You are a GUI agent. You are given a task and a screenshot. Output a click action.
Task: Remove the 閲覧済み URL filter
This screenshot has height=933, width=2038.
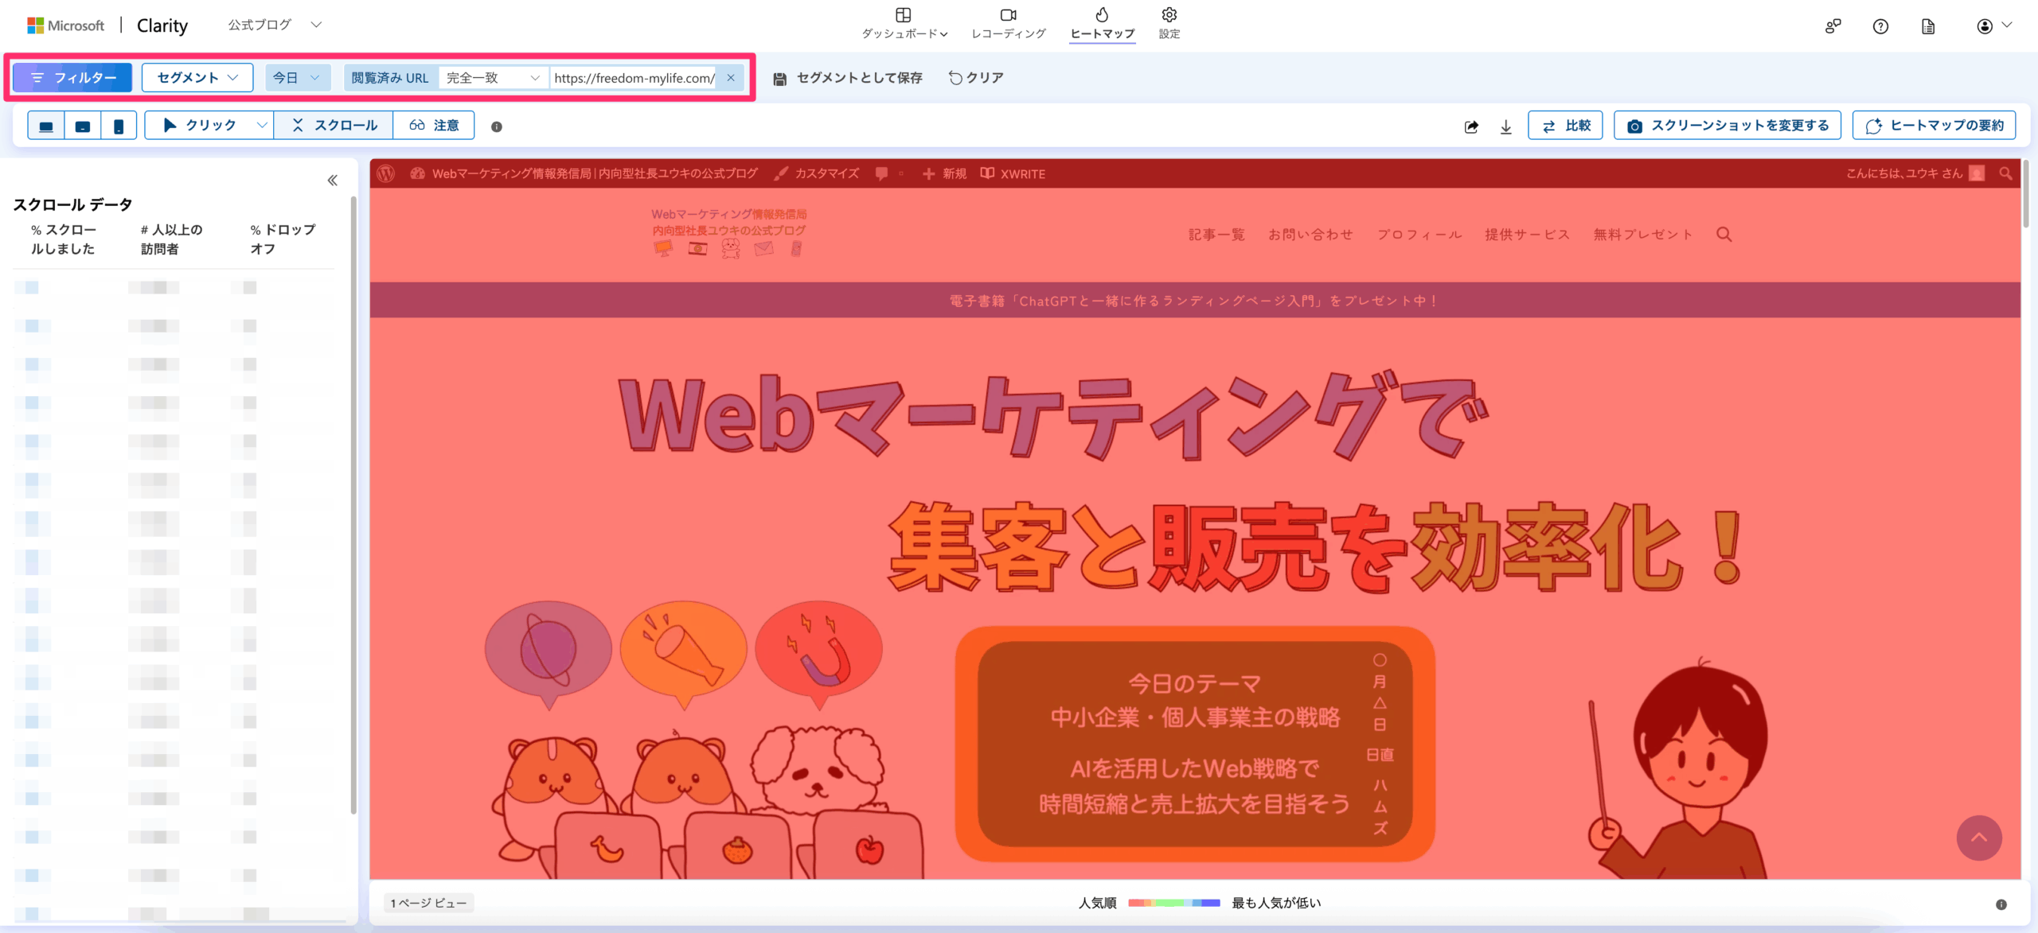click(x=731, y=77)
